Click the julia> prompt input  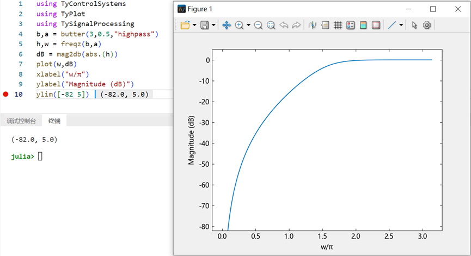point(40,156)
